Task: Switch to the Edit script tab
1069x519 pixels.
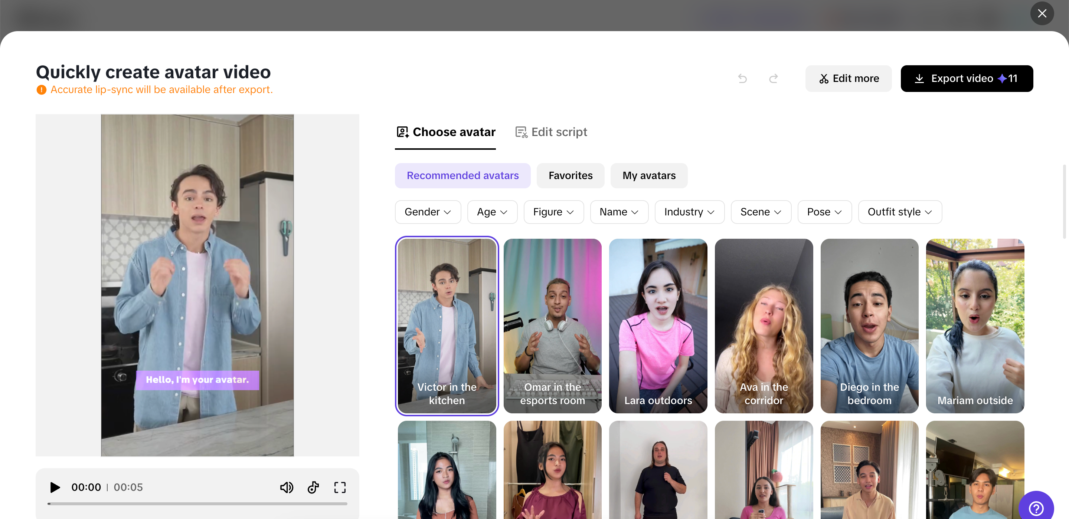Action: (x=551, y=132)
